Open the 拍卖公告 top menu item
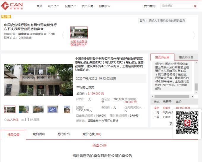The image size is (202, 162). 104,6
